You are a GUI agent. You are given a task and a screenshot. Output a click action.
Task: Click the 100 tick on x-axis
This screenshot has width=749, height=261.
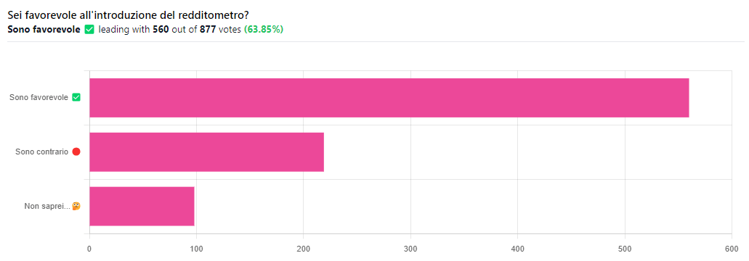196,249
